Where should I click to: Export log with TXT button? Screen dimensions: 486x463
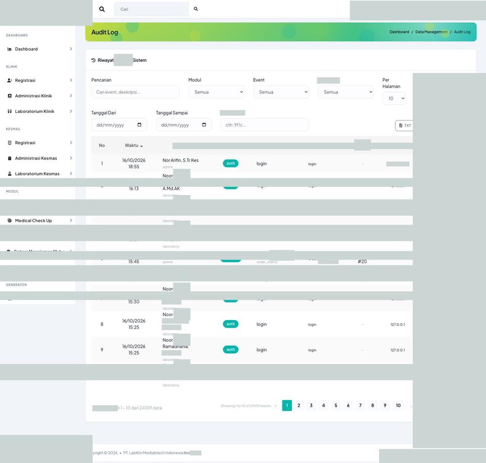pyautogui.click(x=404, y=125)
